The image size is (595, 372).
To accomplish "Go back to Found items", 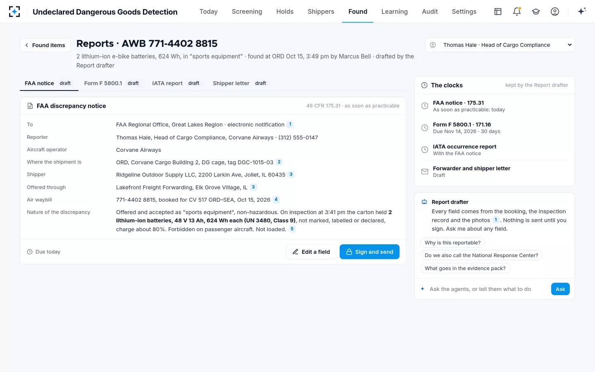I will point(45,45).
